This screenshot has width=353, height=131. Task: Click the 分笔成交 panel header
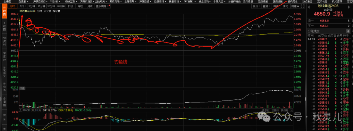(x=313, y=31)
